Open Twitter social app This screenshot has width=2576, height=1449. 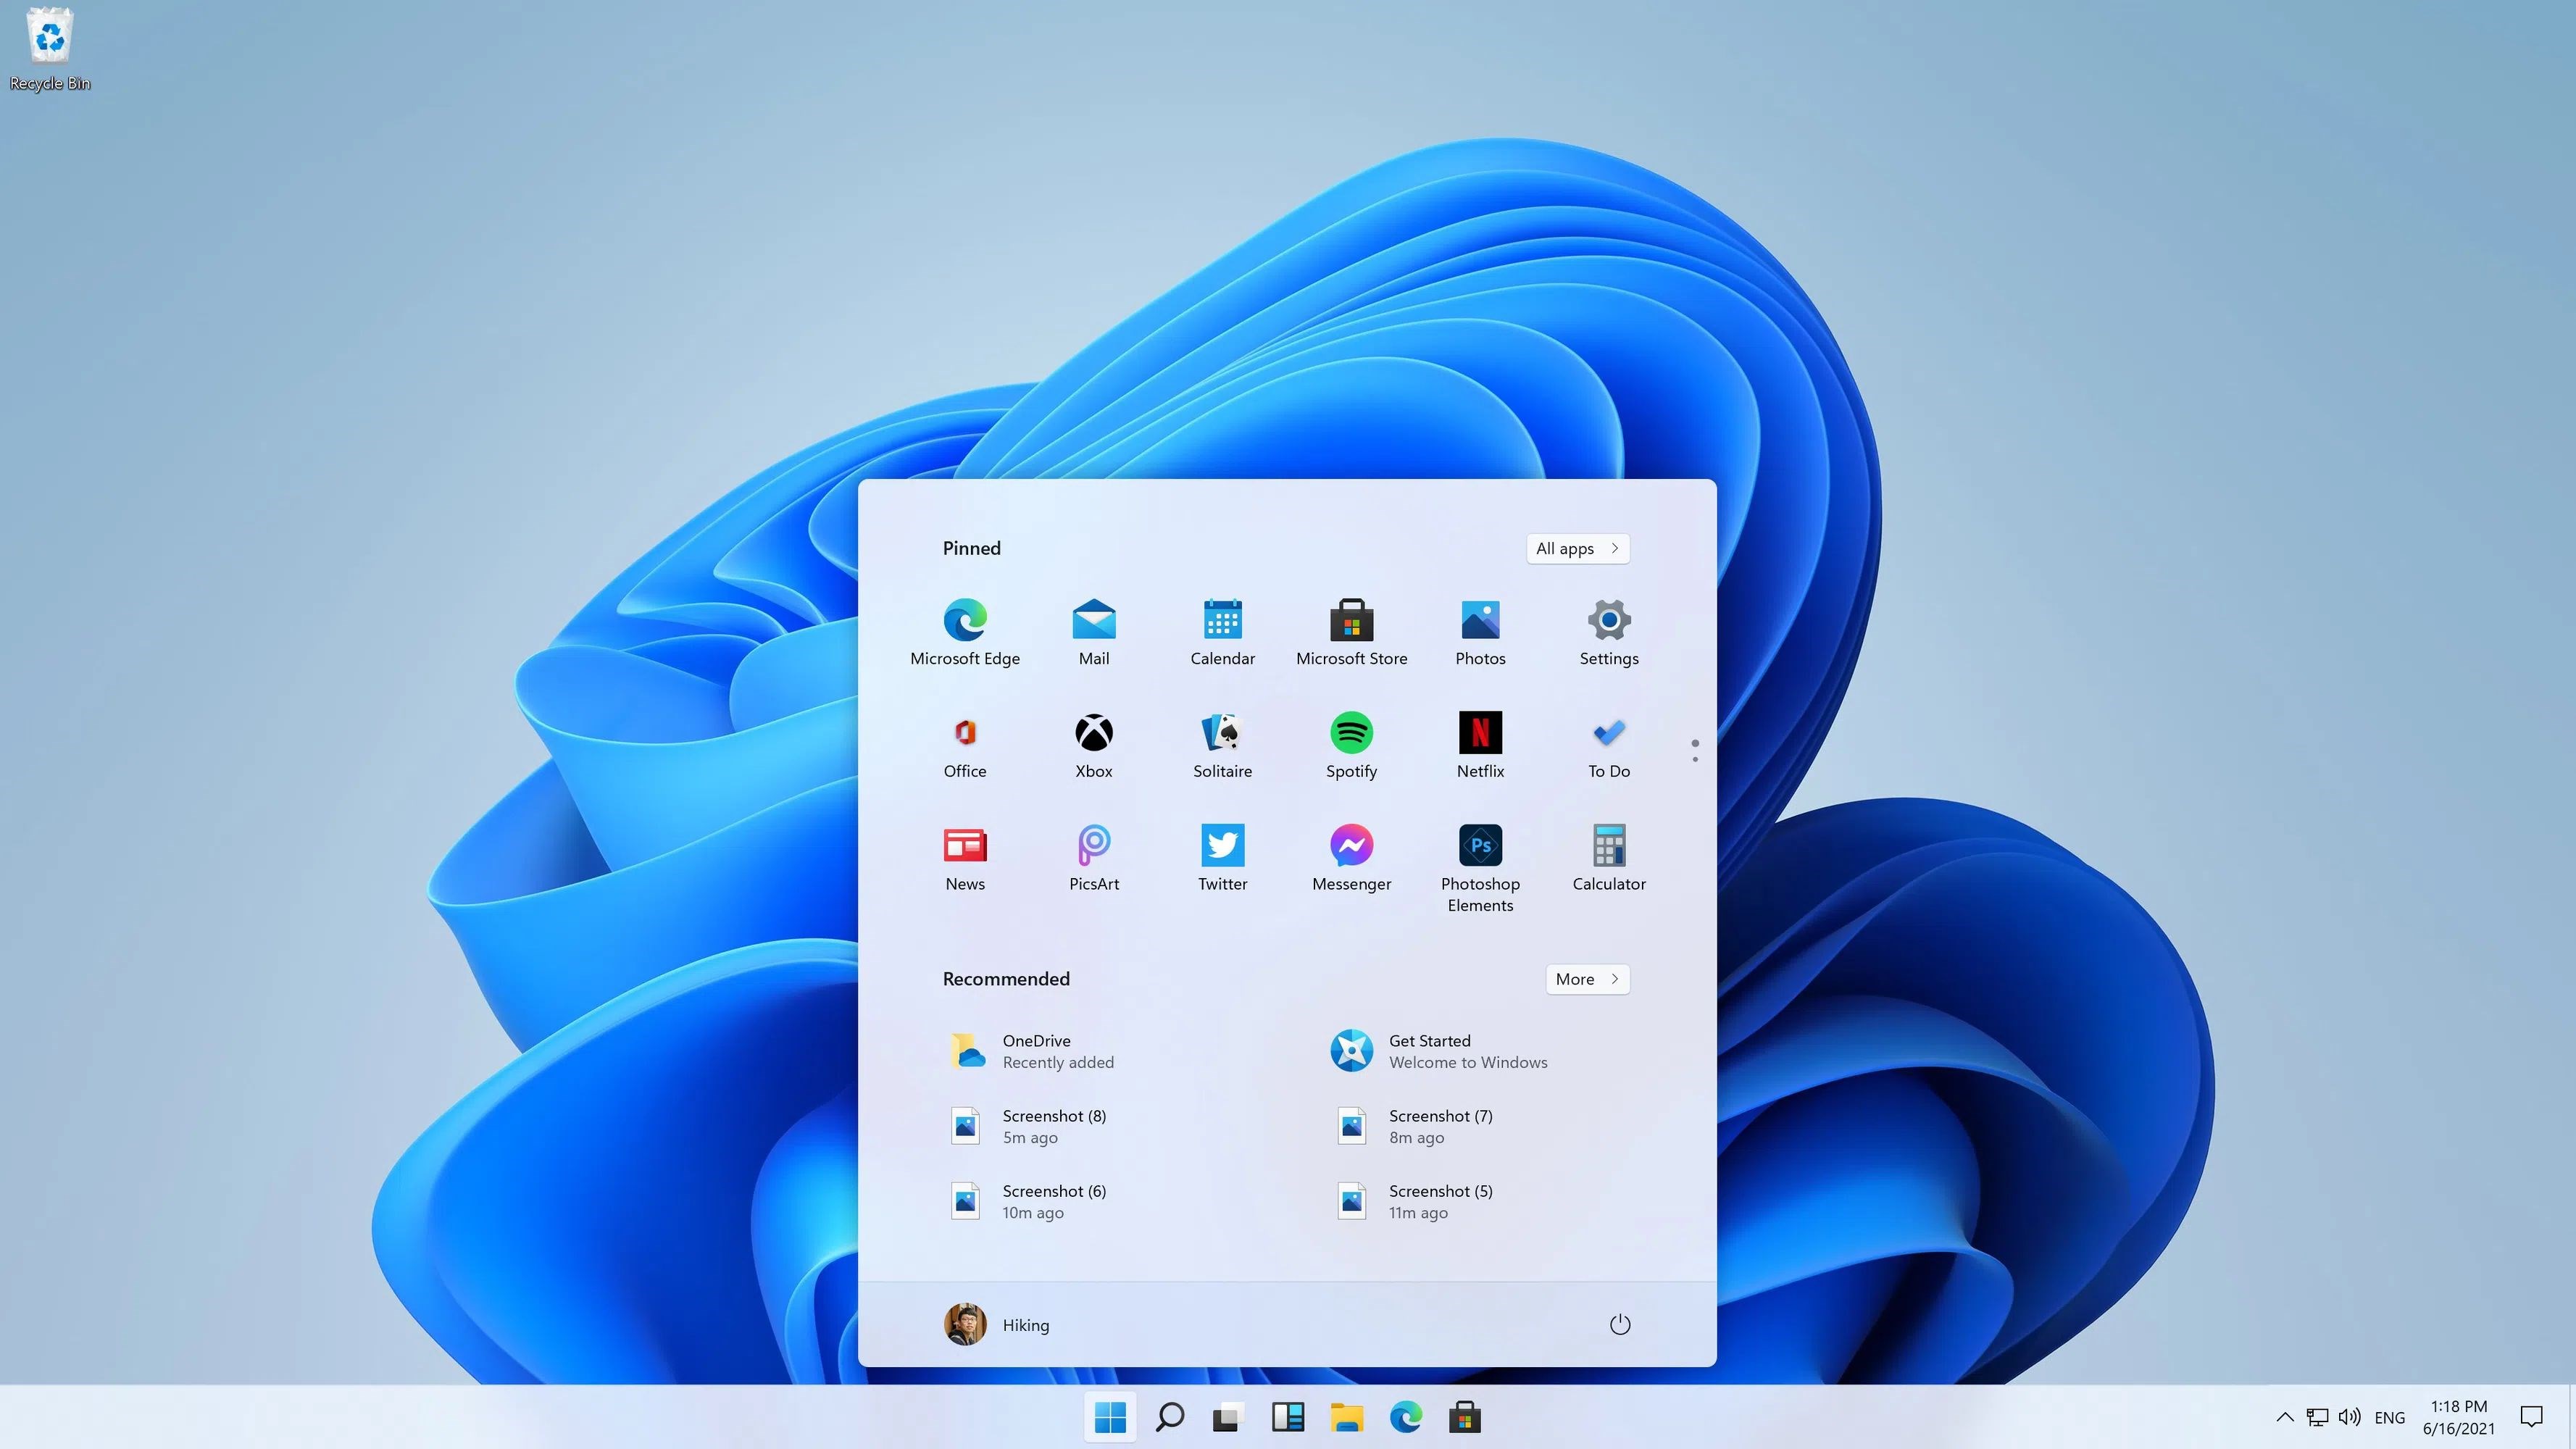1222,844
